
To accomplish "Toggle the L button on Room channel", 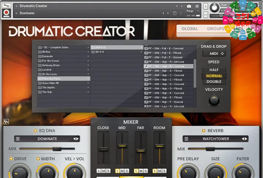I will tap(155, 171).
